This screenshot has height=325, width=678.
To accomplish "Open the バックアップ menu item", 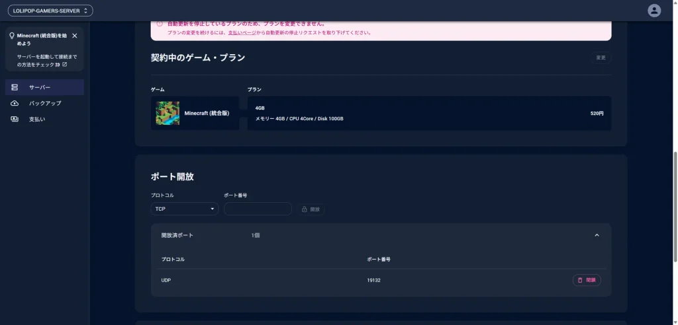I will point(44,103).
